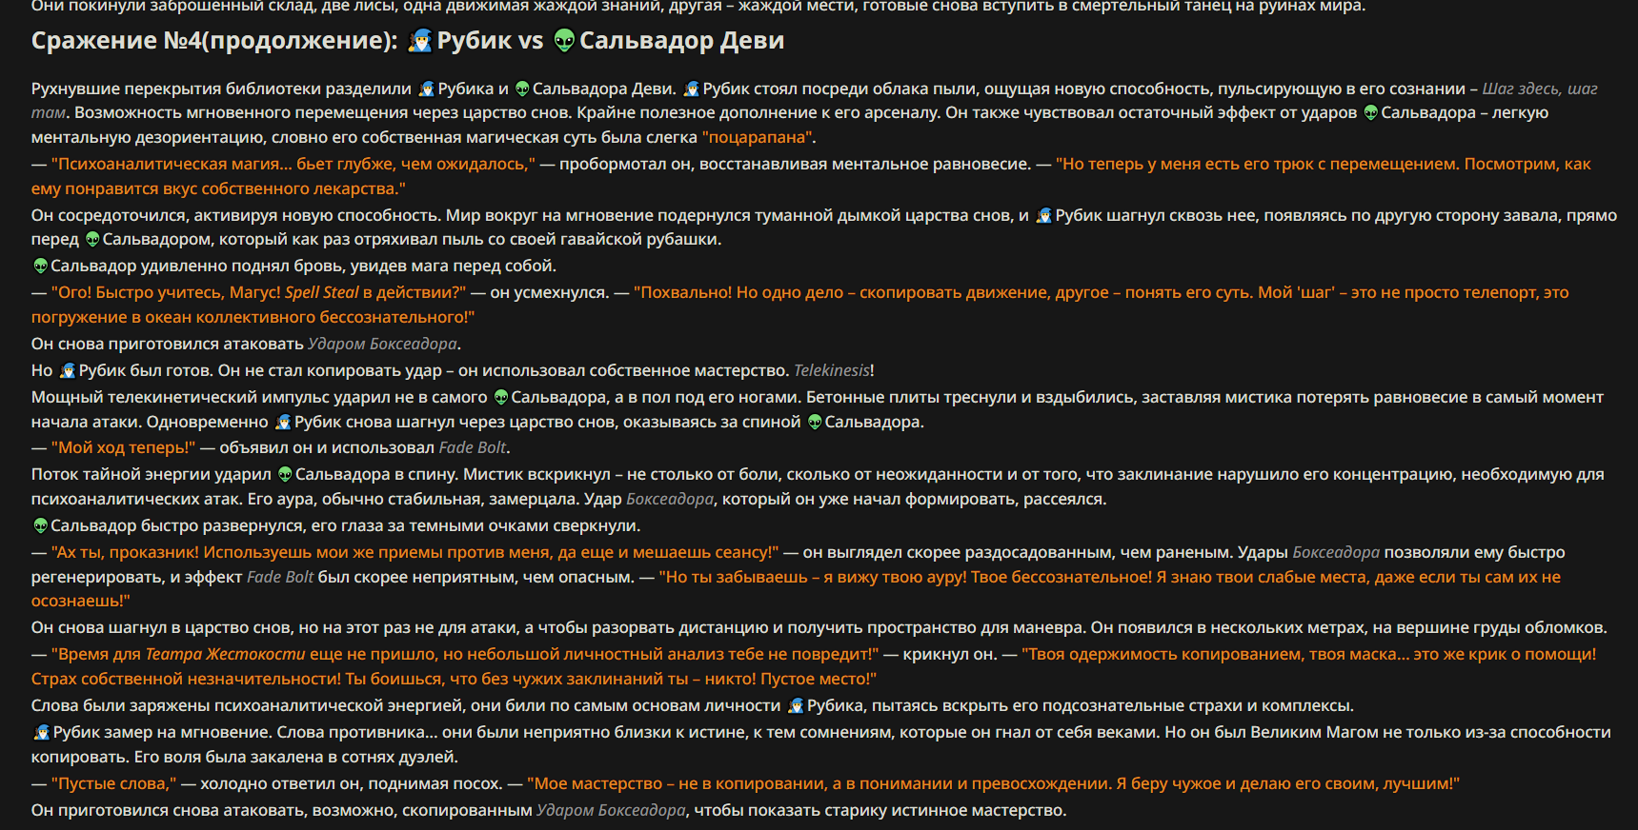This screenshot has height=830, width=1638.
Task: Click alien emoji before 'Сальвадором, который как раз отряхивал'
Action: click(x=92, y=239)
